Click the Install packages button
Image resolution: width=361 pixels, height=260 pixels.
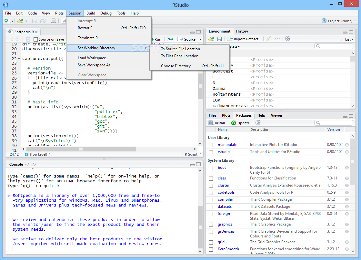tap(217, 123)
